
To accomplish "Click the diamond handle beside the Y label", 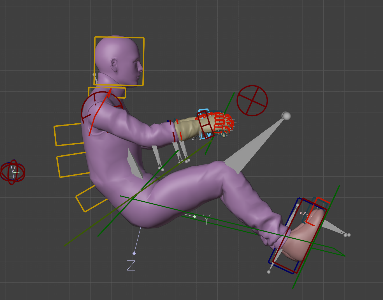I will click(195, 217).
